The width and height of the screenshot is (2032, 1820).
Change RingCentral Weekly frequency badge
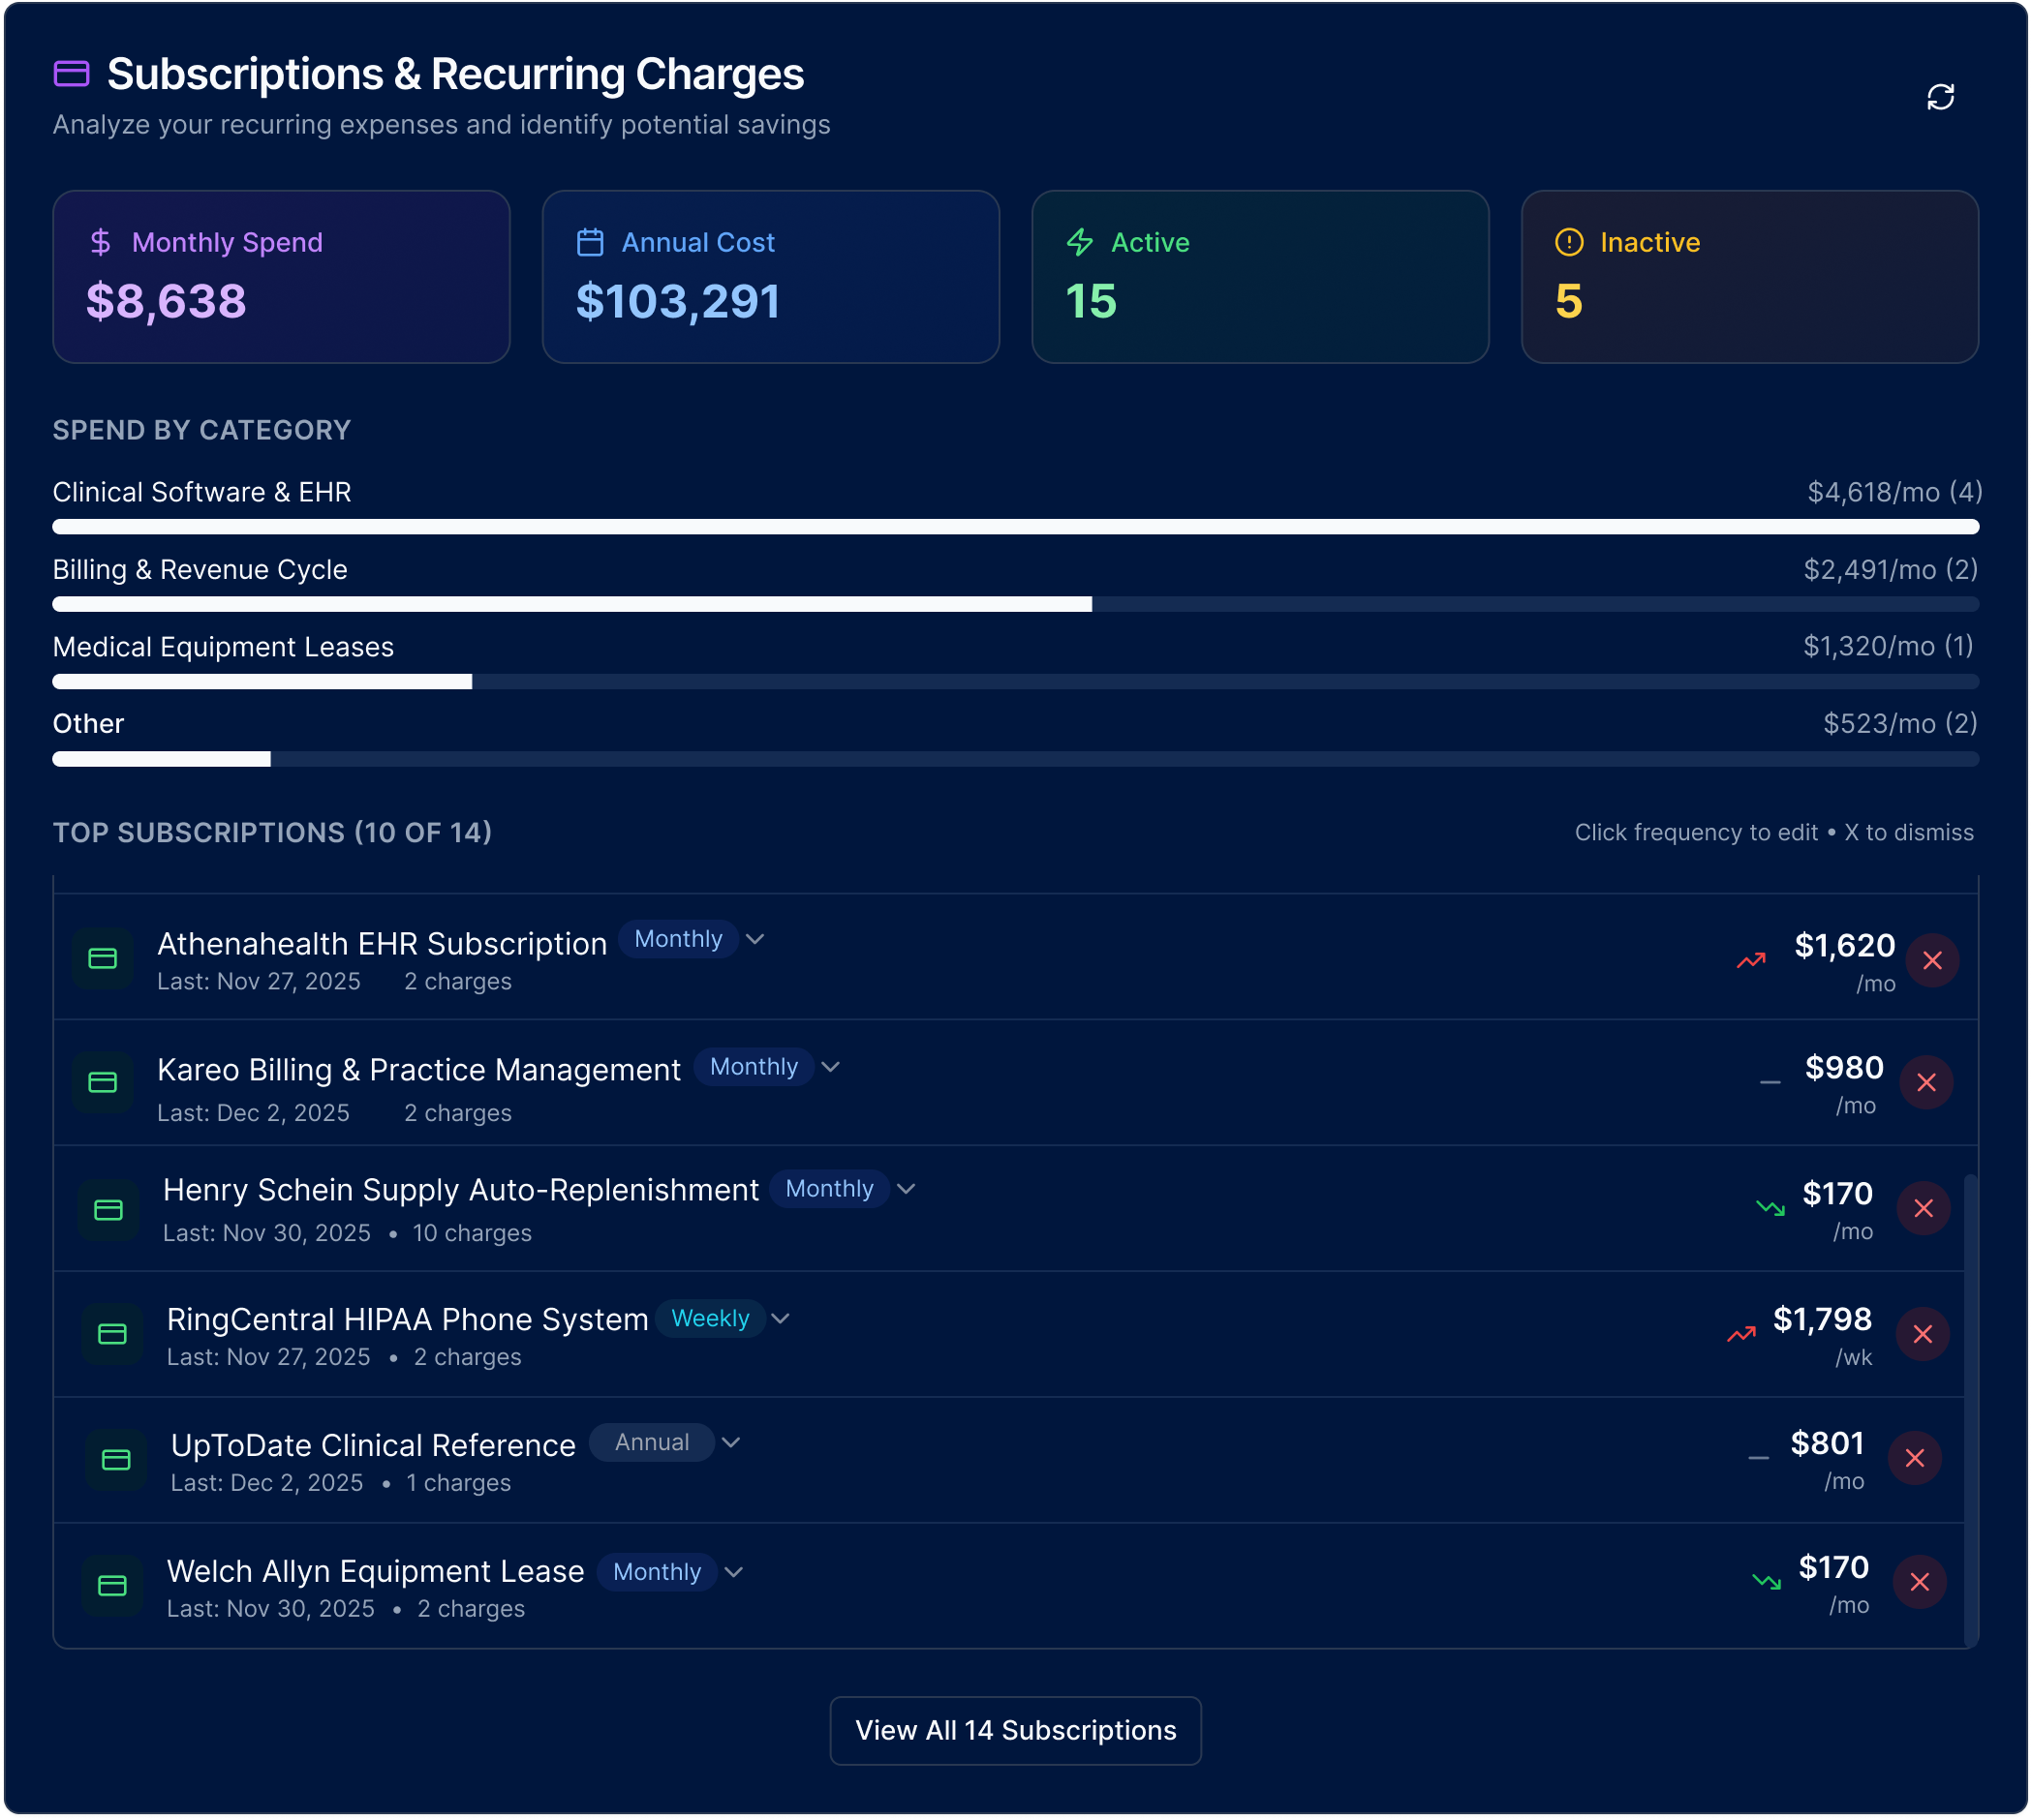[x=710, y=1318]
